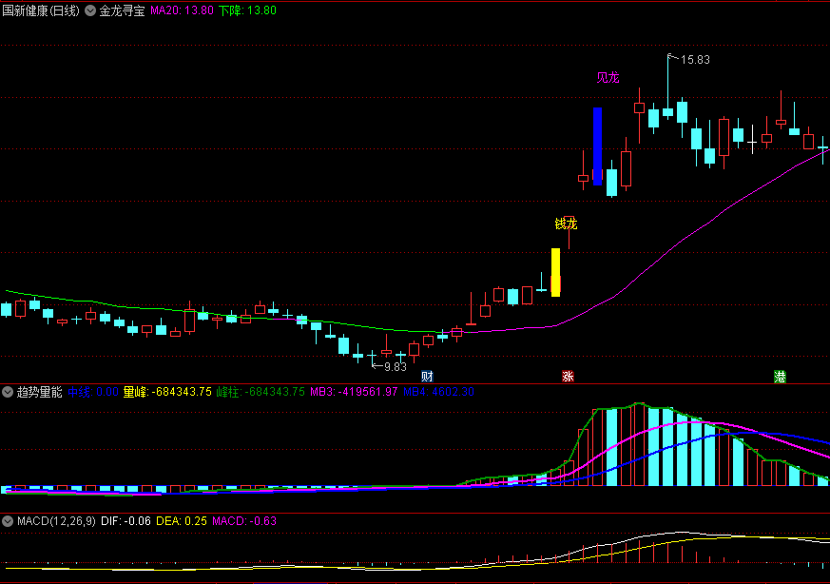Click the DEA: 0.25 value

182,521
